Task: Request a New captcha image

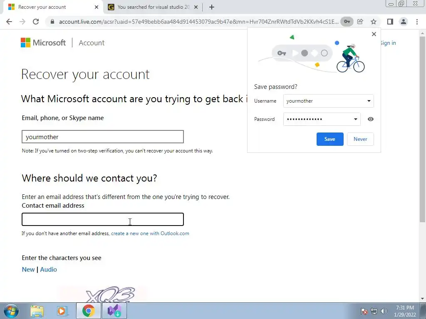Action: coord(28,269)
